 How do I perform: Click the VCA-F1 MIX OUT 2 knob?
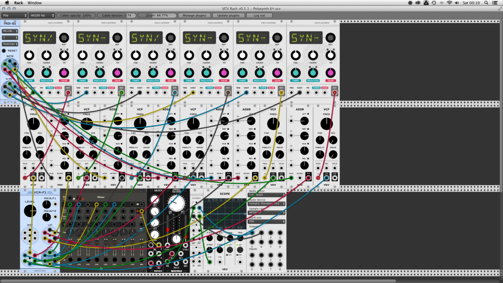(47, 217)
